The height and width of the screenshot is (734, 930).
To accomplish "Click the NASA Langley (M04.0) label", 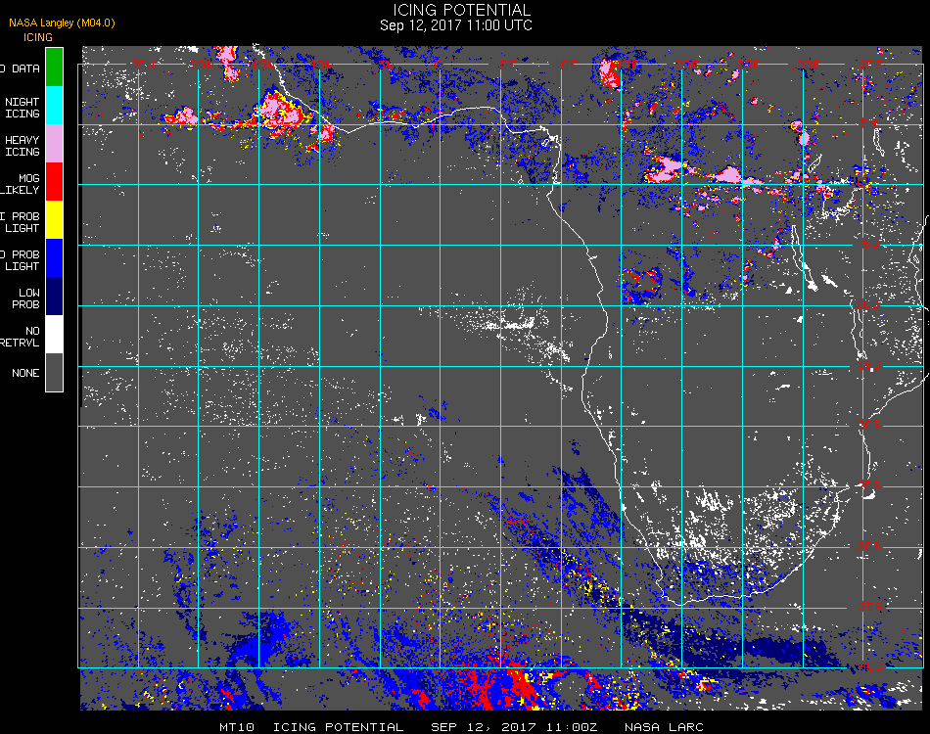I will tap(62, 23).
